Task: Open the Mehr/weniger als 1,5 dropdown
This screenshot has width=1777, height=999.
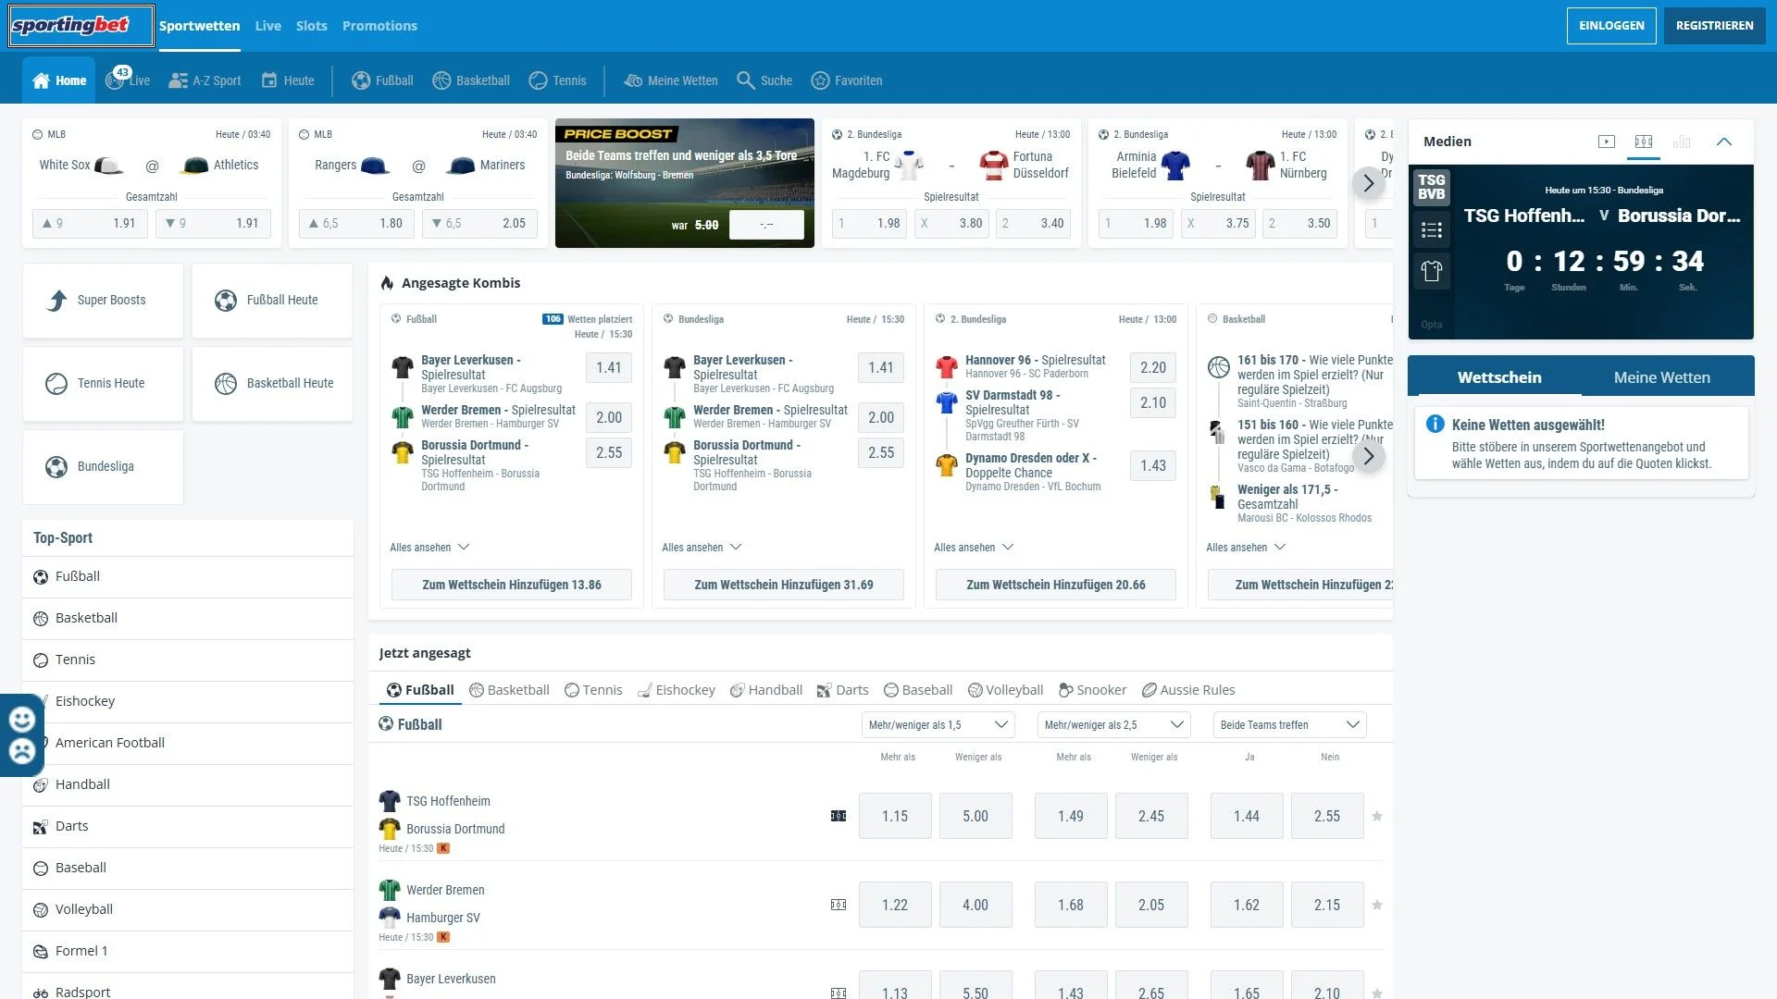Action: click(x=938, y=724)
